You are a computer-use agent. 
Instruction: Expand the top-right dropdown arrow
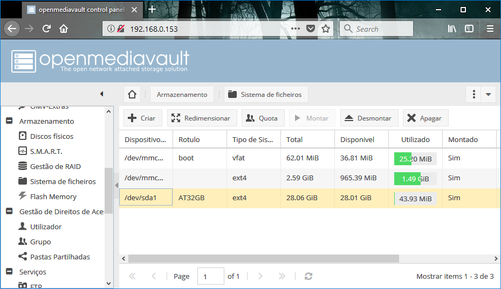(488, 94)
